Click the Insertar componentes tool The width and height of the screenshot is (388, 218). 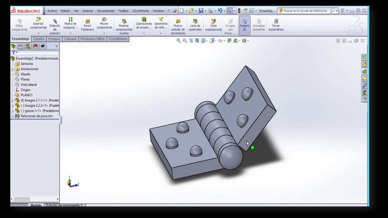(38, 24)
